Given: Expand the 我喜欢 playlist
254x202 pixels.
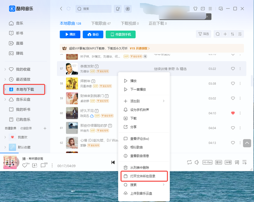Looking at the screenshot, I should 5,137.
